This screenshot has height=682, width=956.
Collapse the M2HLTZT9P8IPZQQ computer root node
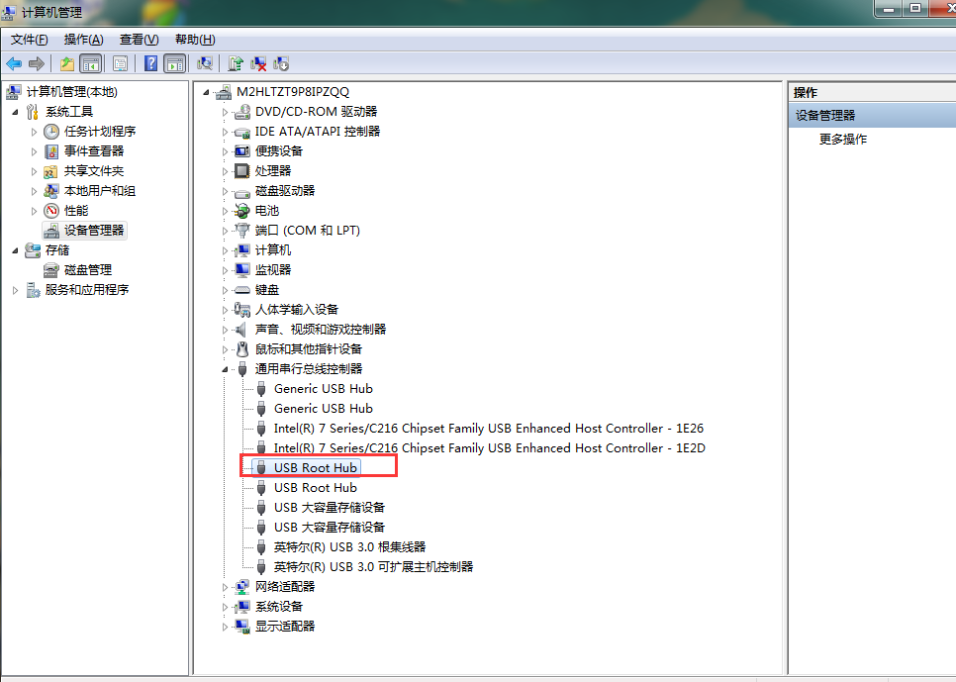pyautogui.click(x=206, y=92)
